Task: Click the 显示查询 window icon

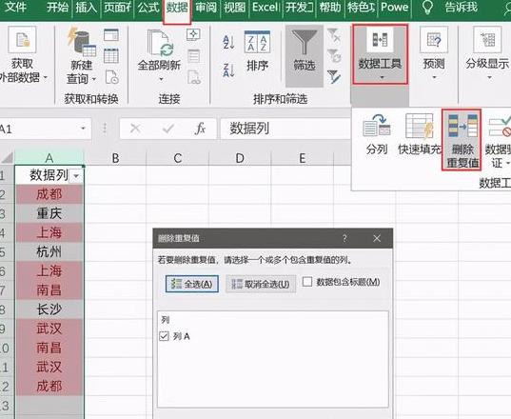Action: click(111, 34)
